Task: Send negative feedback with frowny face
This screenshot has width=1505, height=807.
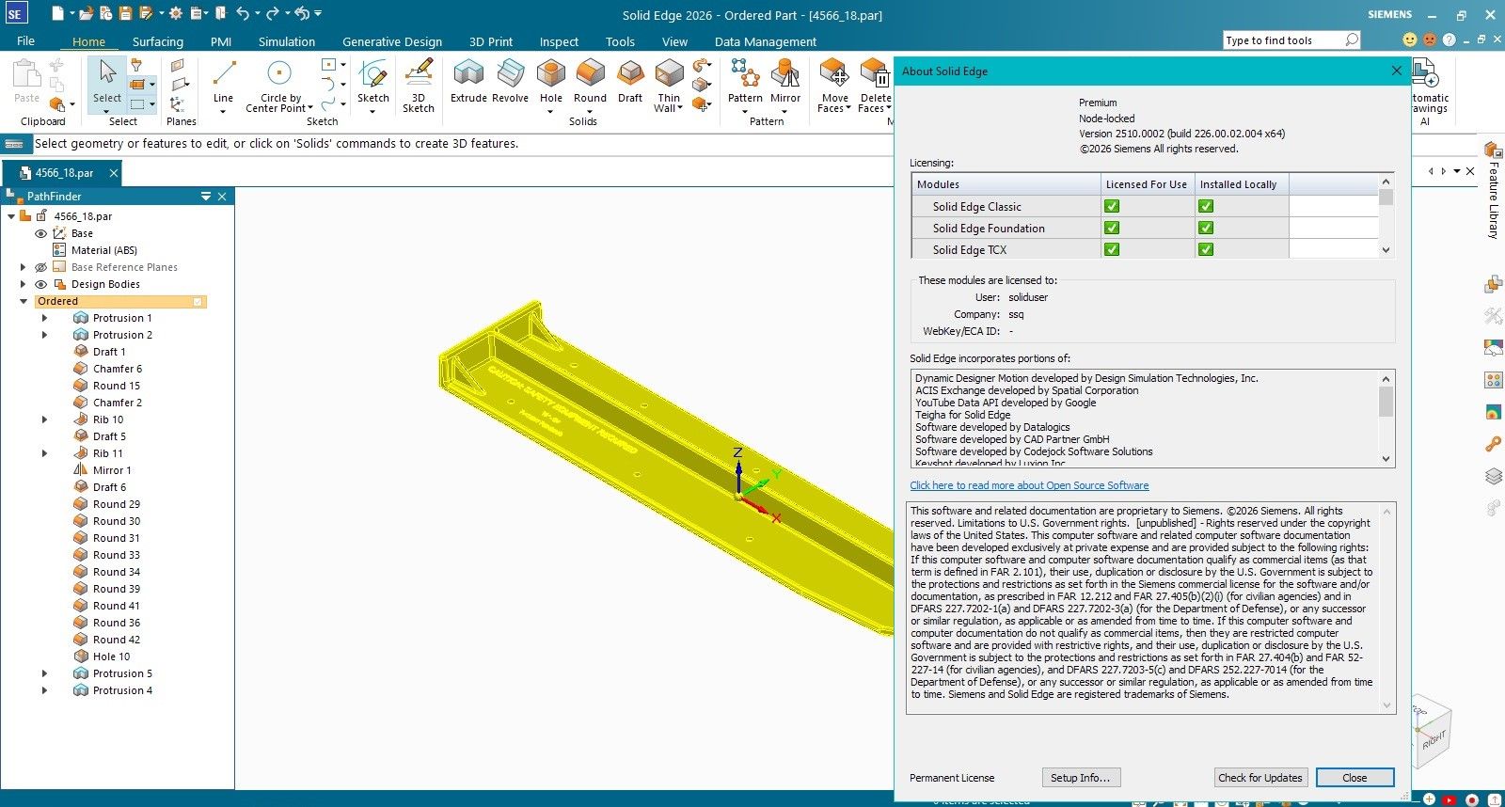Action: pyautogui.click(x=1430, y=40)
